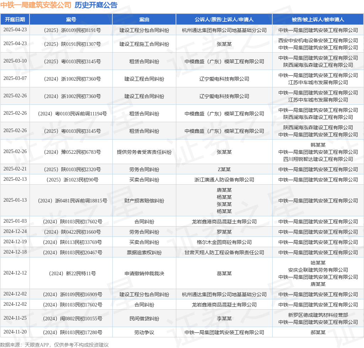The width and height of the screenshot is (364, 348).
Task: Select the hearing date 2024-12-24
Action: 15,231
